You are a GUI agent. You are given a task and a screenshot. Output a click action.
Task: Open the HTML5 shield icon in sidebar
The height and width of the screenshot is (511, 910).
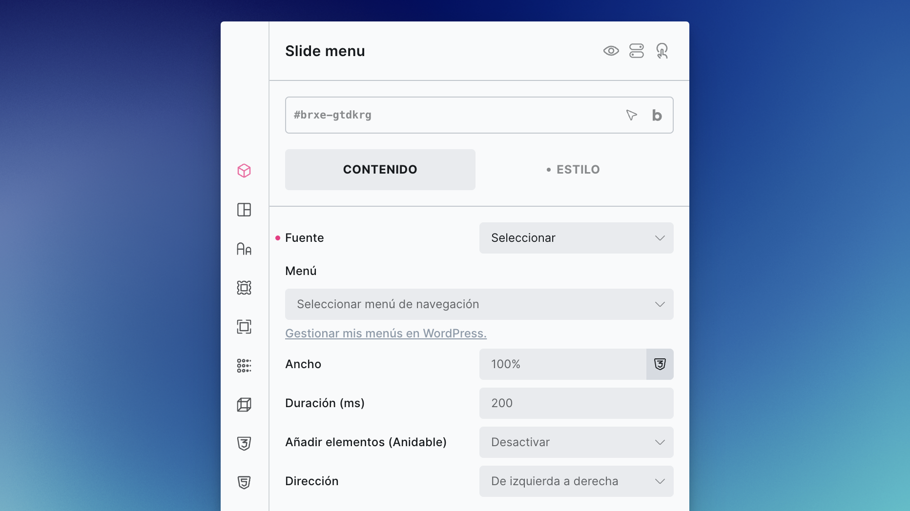(244, 482)
